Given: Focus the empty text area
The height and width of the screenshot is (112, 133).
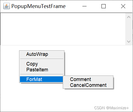Looking at the screenshot, I should (x=63, y=29).
